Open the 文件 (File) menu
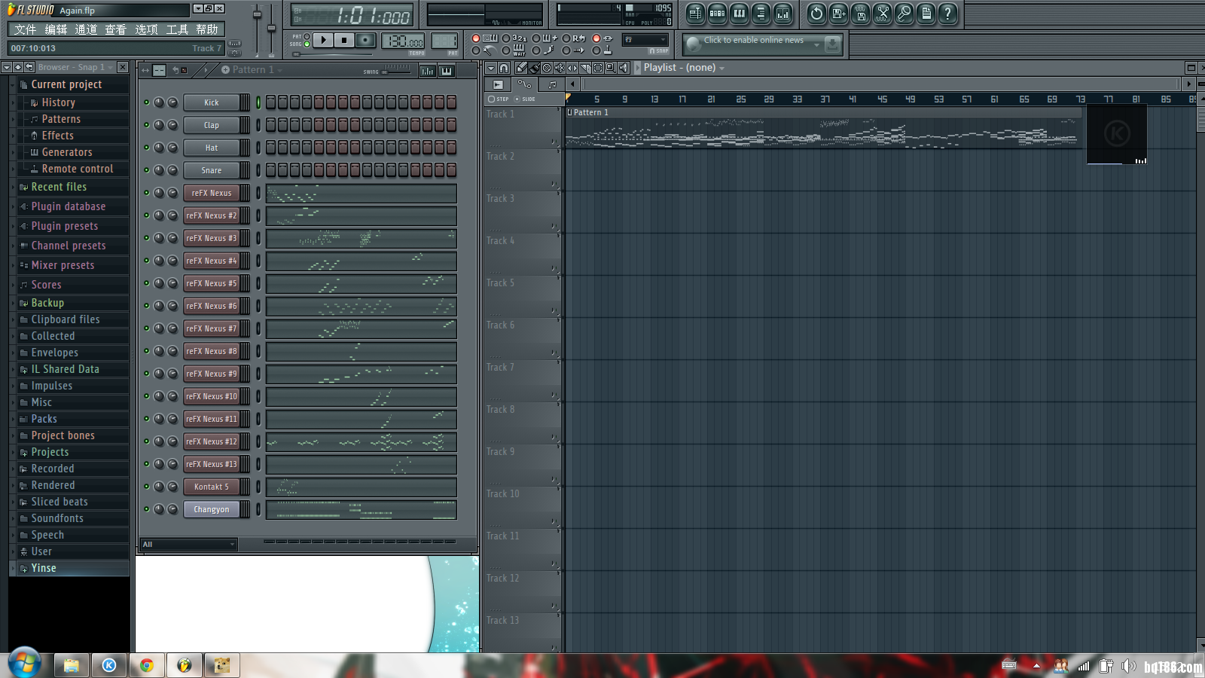The image size is (1205, 678). coord(26,29)
